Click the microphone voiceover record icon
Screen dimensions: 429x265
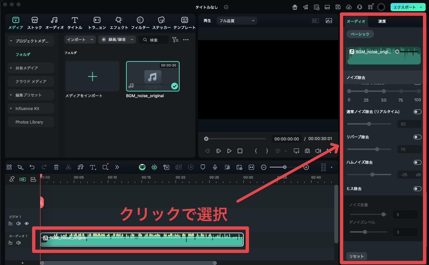point(215,167)
